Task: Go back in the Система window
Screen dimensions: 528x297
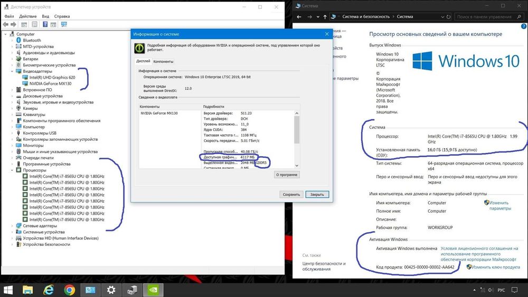Action: coord(299,16)
